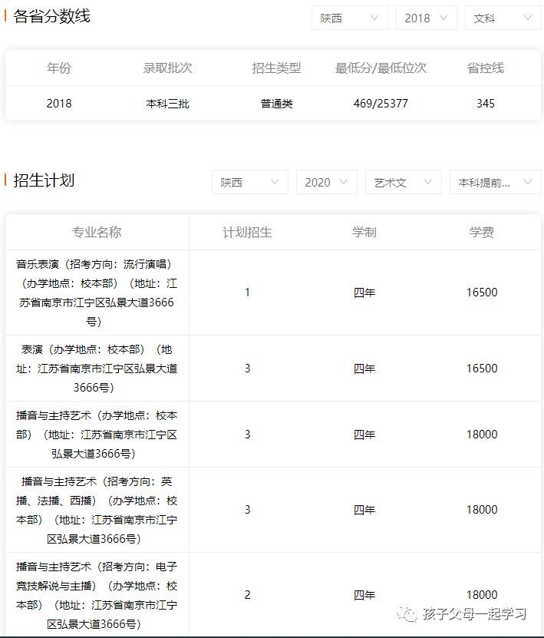Open 陕西 province dropdown in 招生计划 section

click(249, 182)
